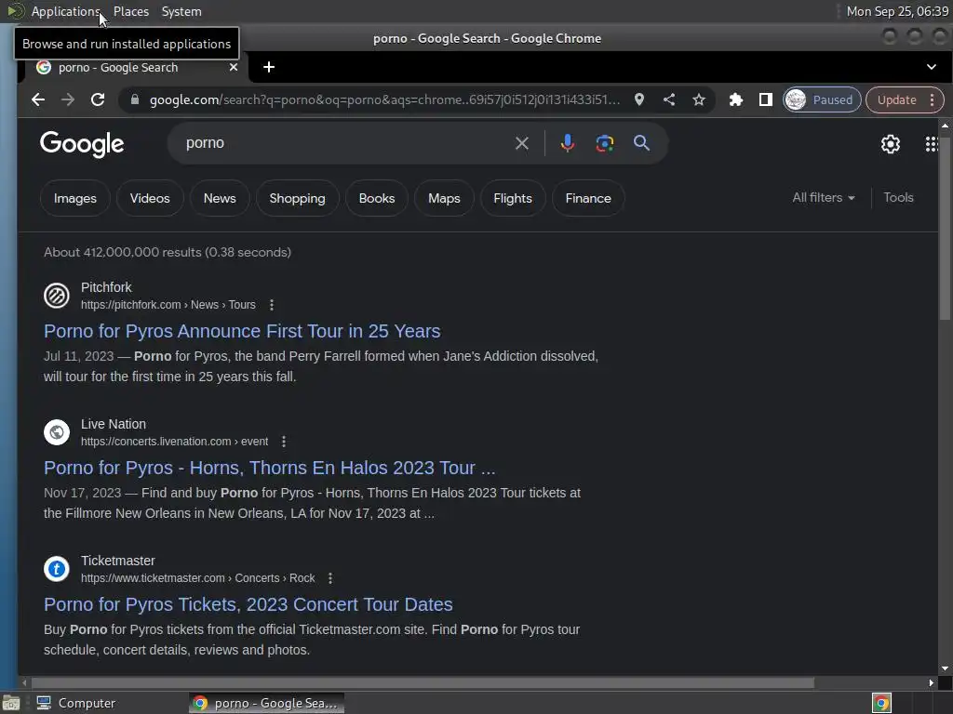Open the search Tools options
This screenshot has height=714, width=953.
click(898, 197)
